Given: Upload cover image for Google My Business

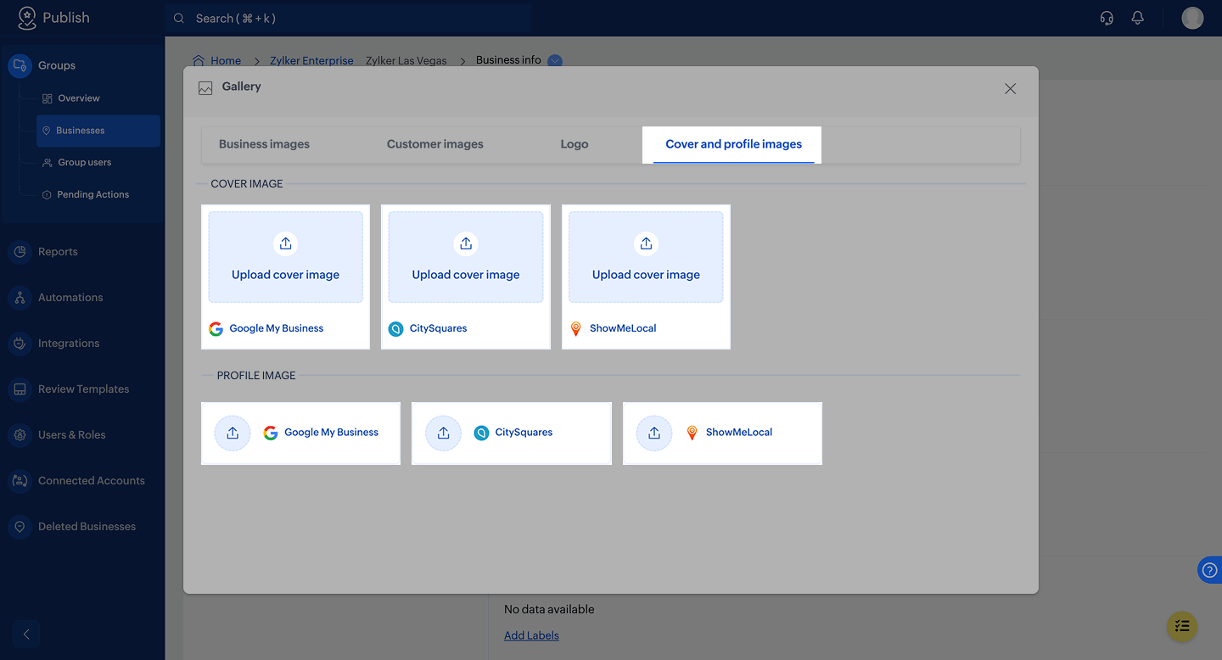Looking at the screenshot, I should point(285,257).
